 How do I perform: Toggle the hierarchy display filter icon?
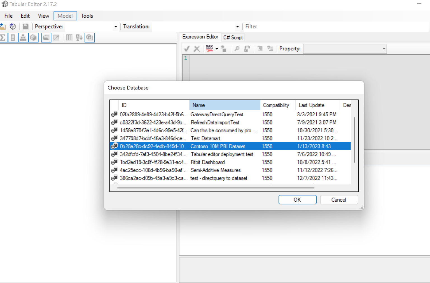pos(23,37)
